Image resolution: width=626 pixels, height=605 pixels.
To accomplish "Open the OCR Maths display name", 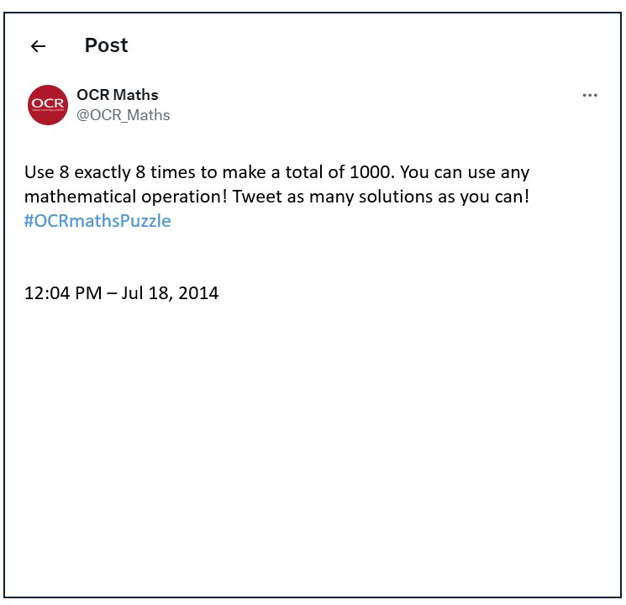I will coord(118,95).
